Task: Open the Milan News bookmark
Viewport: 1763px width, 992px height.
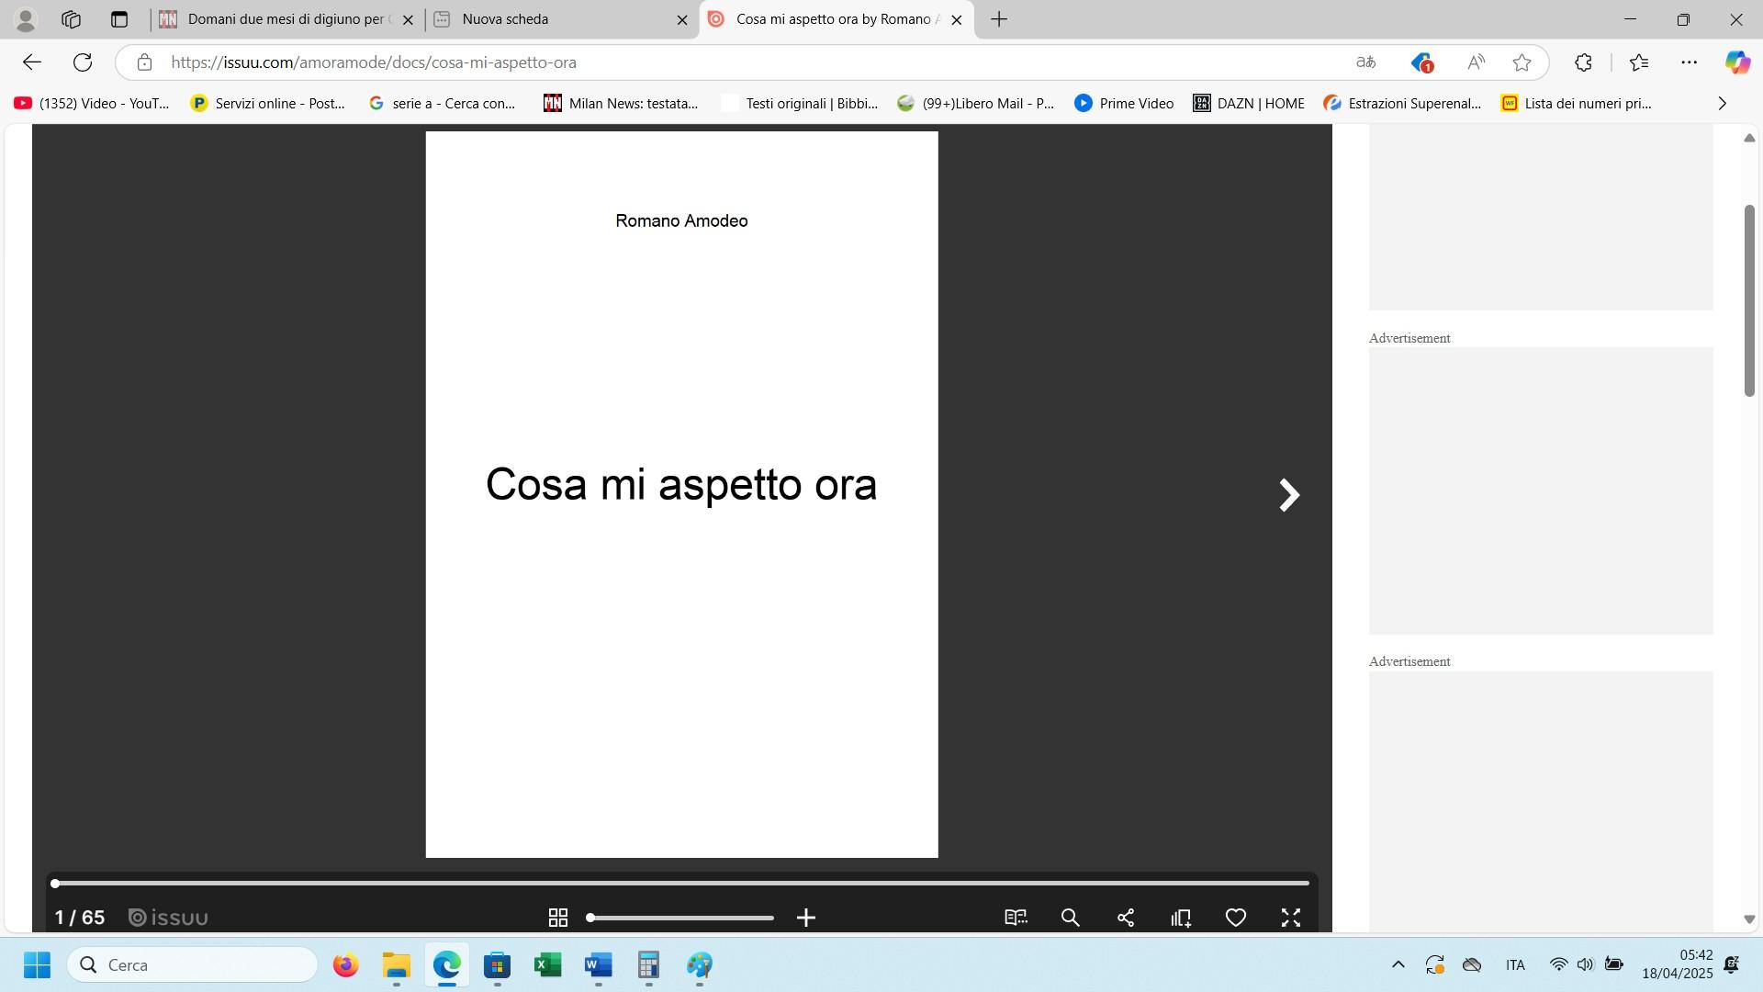Action: click(621, 104)
